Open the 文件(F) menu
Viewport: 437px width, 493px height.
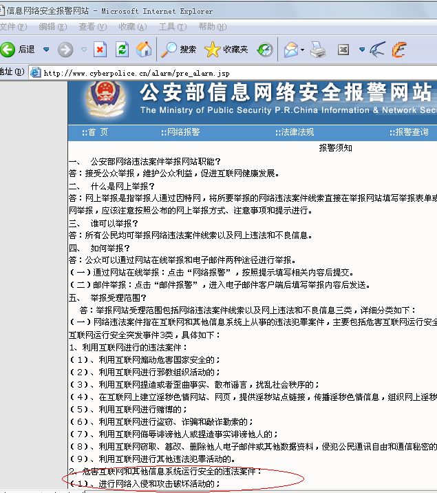[x=13, y=27]
